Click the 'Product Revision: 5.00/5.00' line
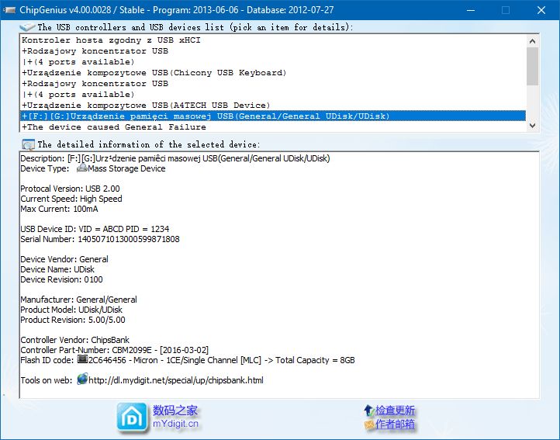This screenshot has width=560, height=440. [x=73, y=320]
